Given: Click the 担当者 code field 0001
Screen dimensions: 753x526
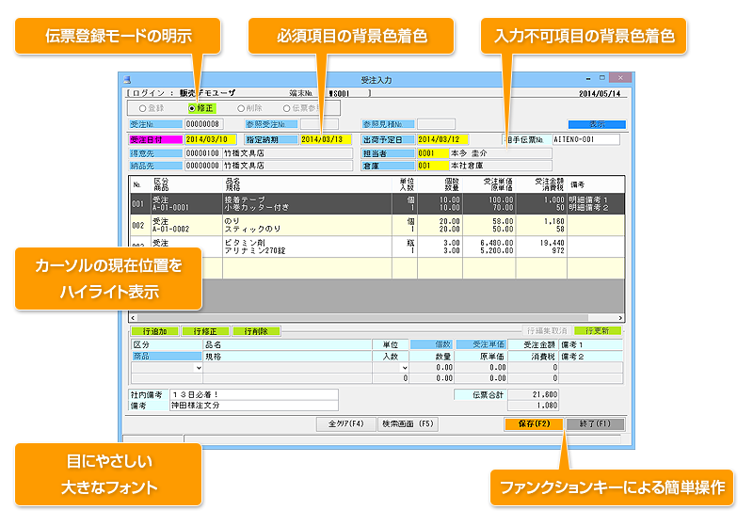Looking at the screenshot, I should tap(433, 153).
